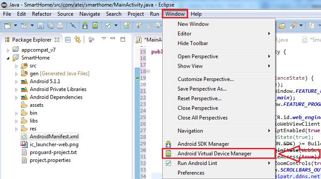Click the Android SDK Manager menu item icon
Viewport: 321px width, 179px height.
pyautogui.click(x=168, y=144)
